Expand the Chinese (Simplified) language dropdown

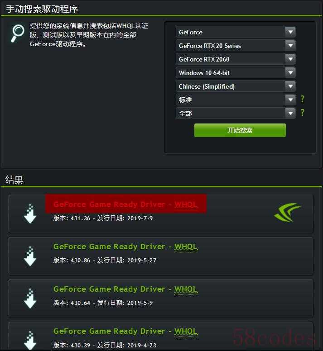coord(236,86)
